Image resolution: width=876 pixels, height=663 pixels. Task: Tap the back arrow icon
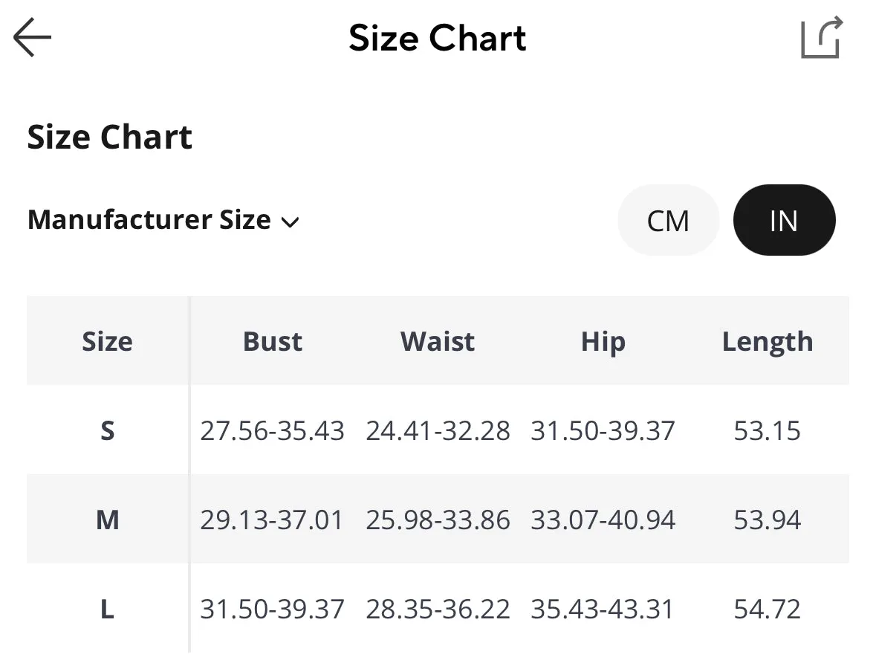(33, 37)
